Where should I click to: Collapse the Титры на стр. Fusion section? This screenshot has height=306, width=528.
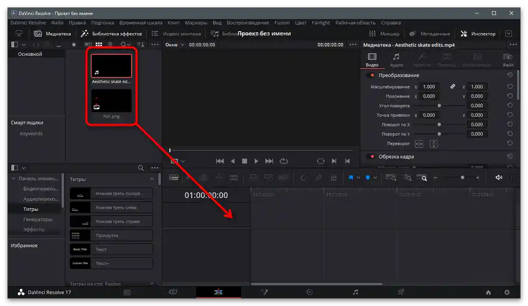(152, 284)
